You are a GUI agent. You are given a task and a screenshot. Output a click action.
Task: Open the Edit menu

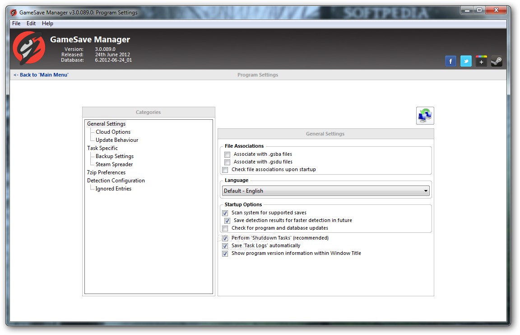coord(31,23)
